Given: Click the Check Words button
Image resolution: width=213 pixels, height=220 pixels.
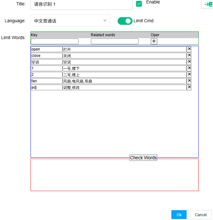Looking at the screenshot, I should pos(143,158).
